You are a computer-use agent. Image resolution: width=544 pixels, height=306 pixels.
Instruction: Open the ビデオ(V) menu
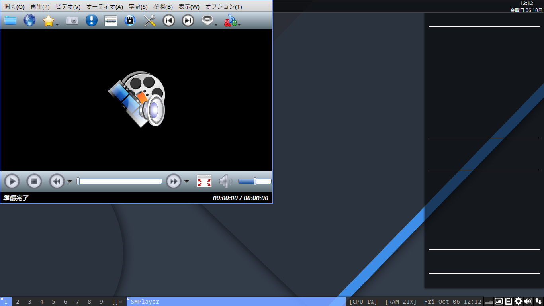click(68, 7)
